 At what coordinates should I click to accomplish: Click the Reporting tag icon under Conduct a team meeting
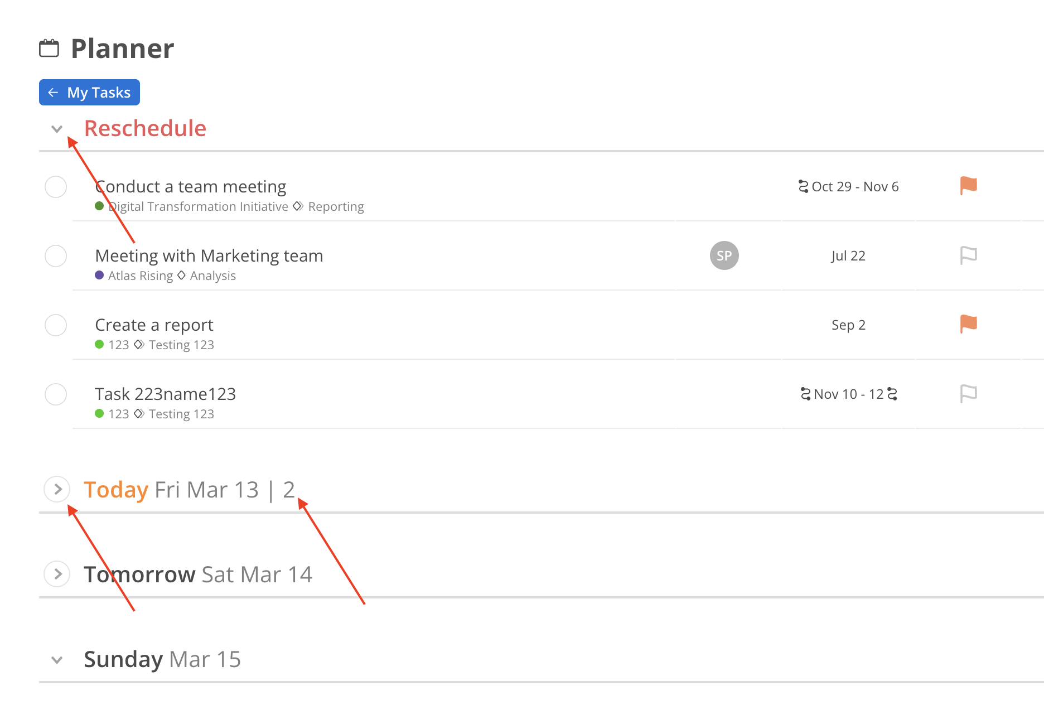click(x=298, y=206)
